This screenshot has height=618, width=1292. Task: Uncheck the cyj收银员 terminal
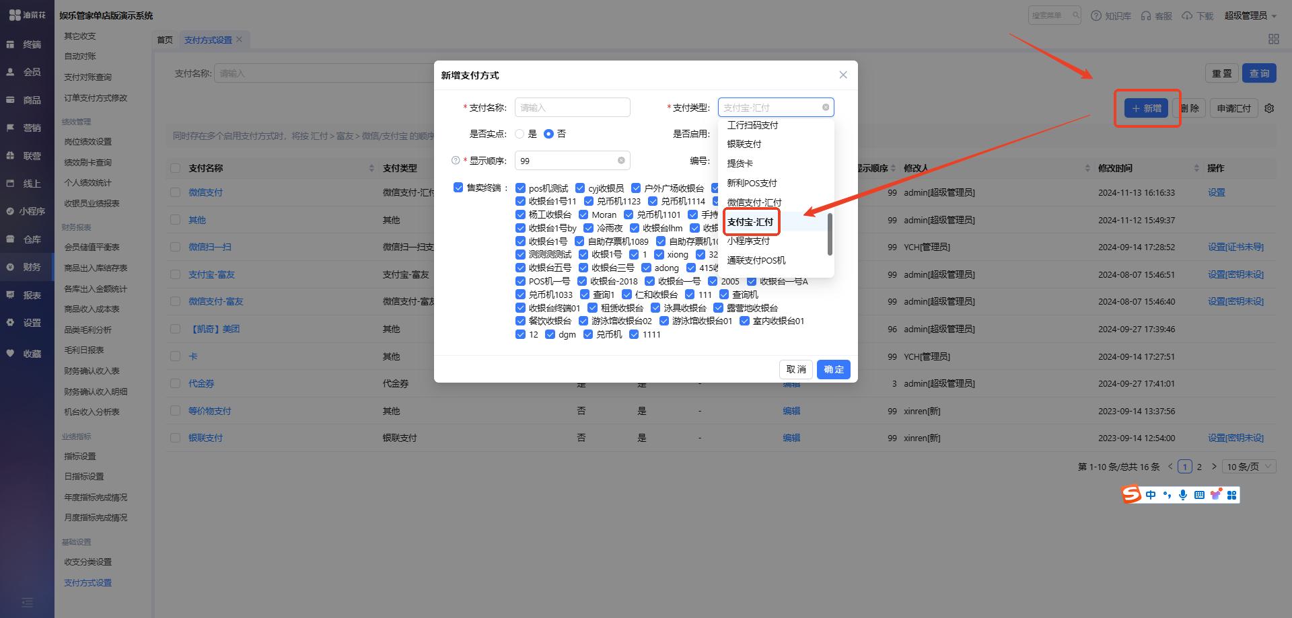coord(580,188)
